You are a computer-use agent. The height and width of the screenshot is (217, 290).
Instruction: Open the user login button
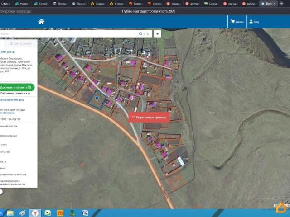click(x=254, y=22)
